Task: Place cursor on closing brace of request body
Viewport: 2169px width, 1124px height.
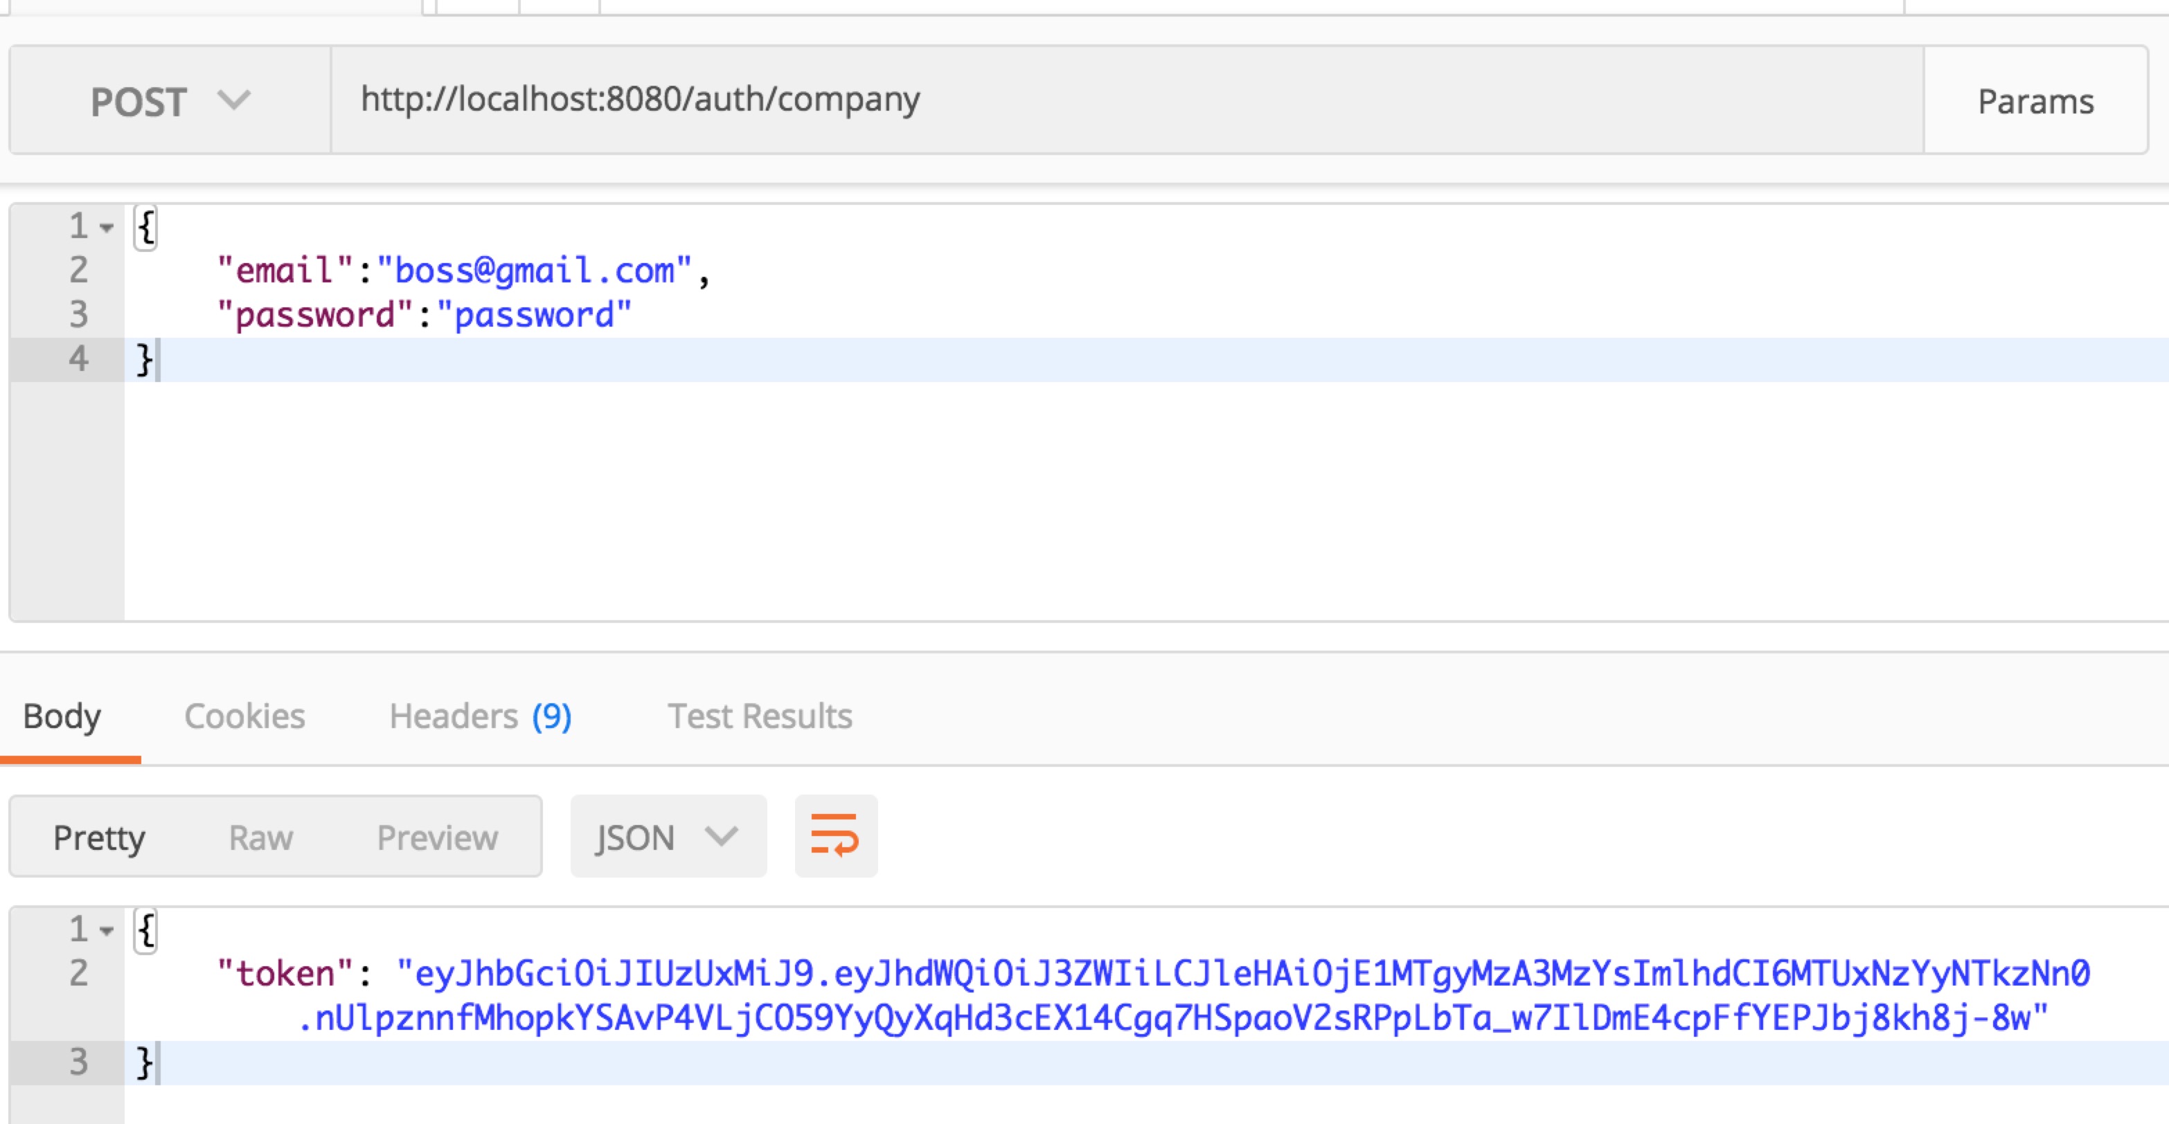Action: 145,360
